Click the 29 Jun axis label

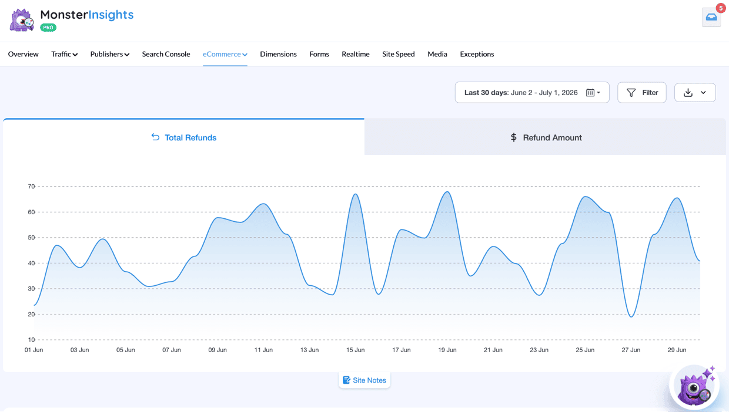pos(677,350)
